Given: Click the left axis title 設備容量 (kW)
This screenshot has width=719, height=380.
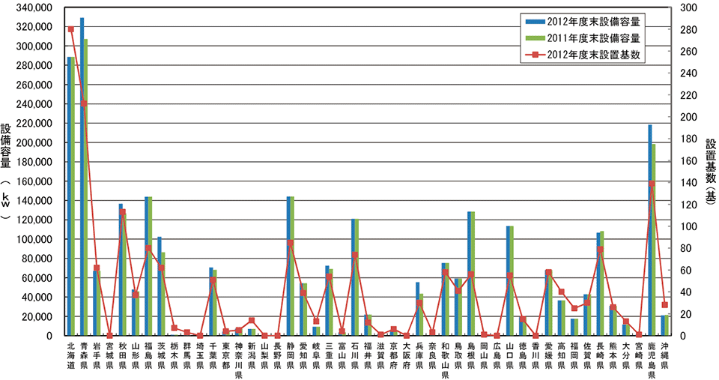Looking at the screenshot, I should tap(5, 171).
